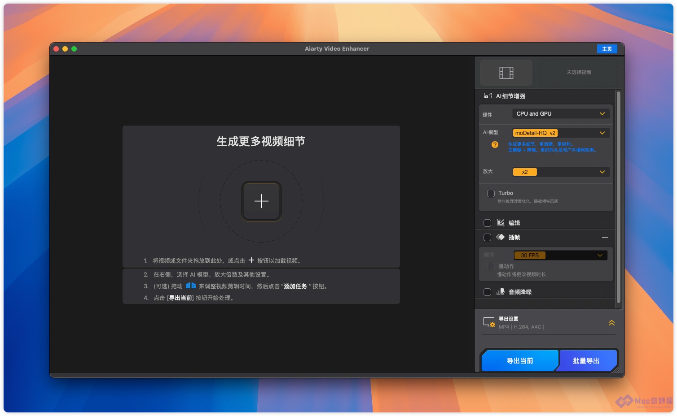Image resolution: width=677 pixels, height=416 pixels.
Task: Click the 主页 home button
Action: 607,49
